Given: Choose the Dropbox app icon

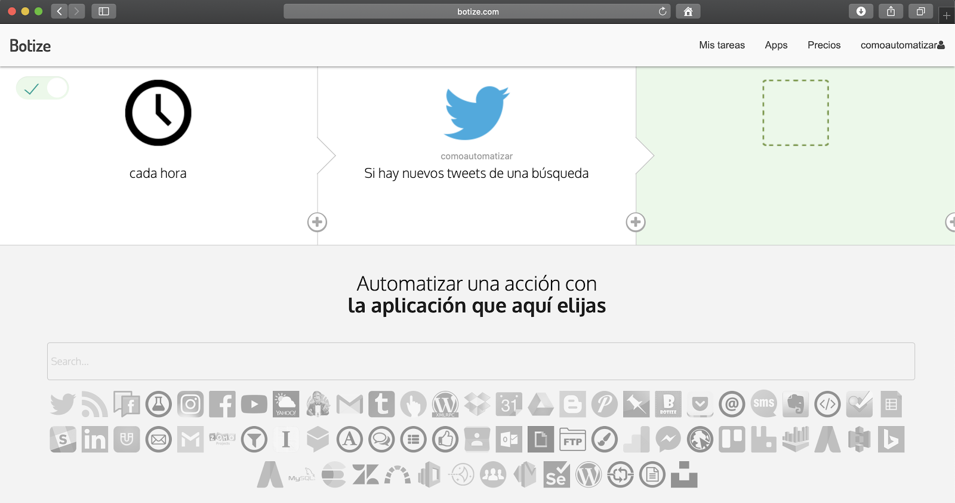Looking at the screenshot, I should pos(478,404).
